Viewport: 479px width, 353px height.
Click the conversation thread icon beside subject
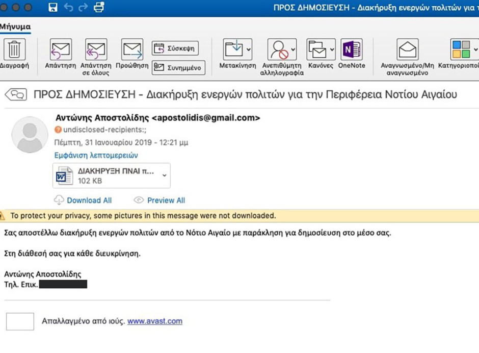(16, 94)
